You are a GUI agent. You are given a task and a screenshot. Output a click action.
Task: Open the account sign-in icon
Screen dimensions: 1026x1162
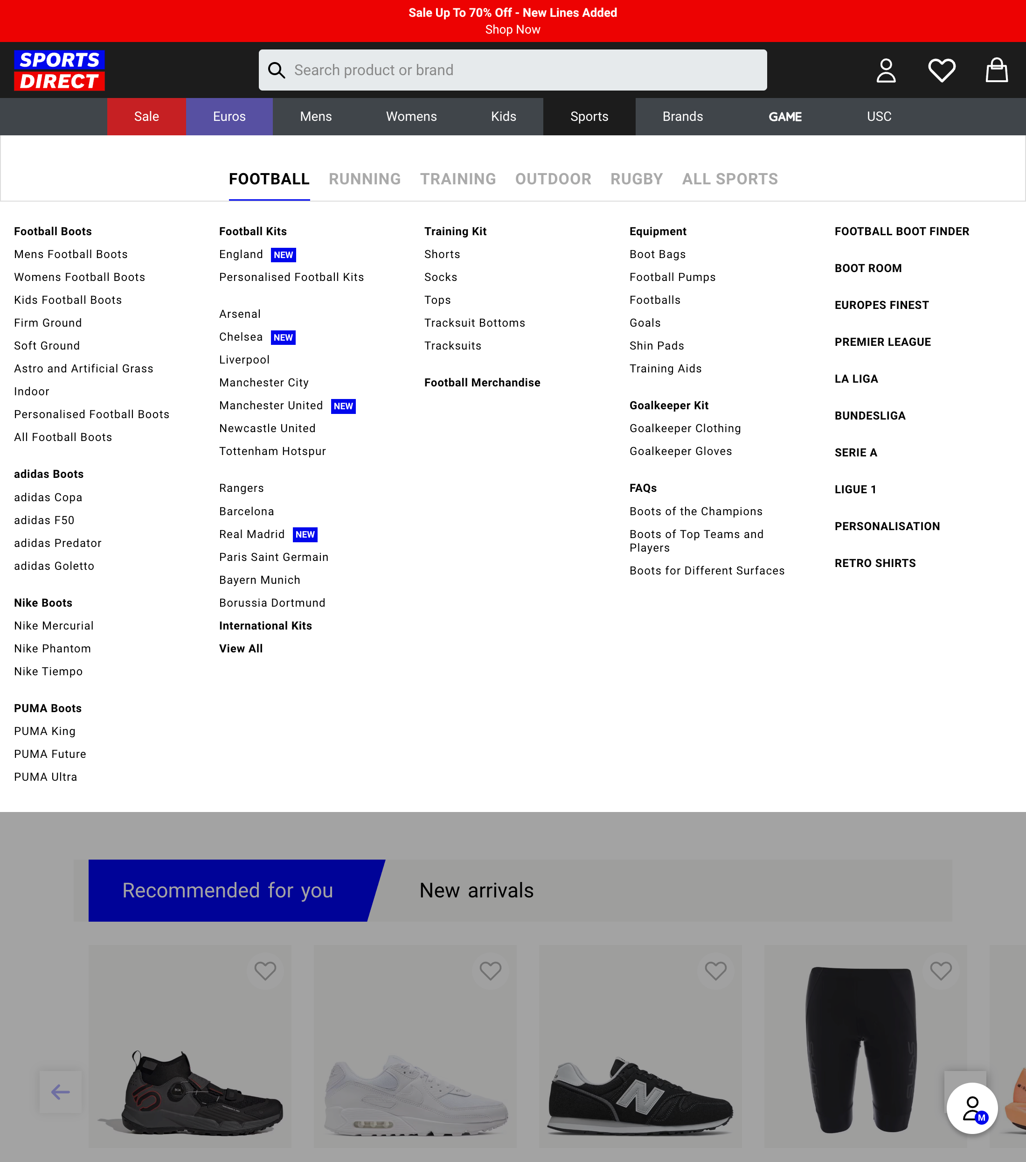click(x=886, y=70)
